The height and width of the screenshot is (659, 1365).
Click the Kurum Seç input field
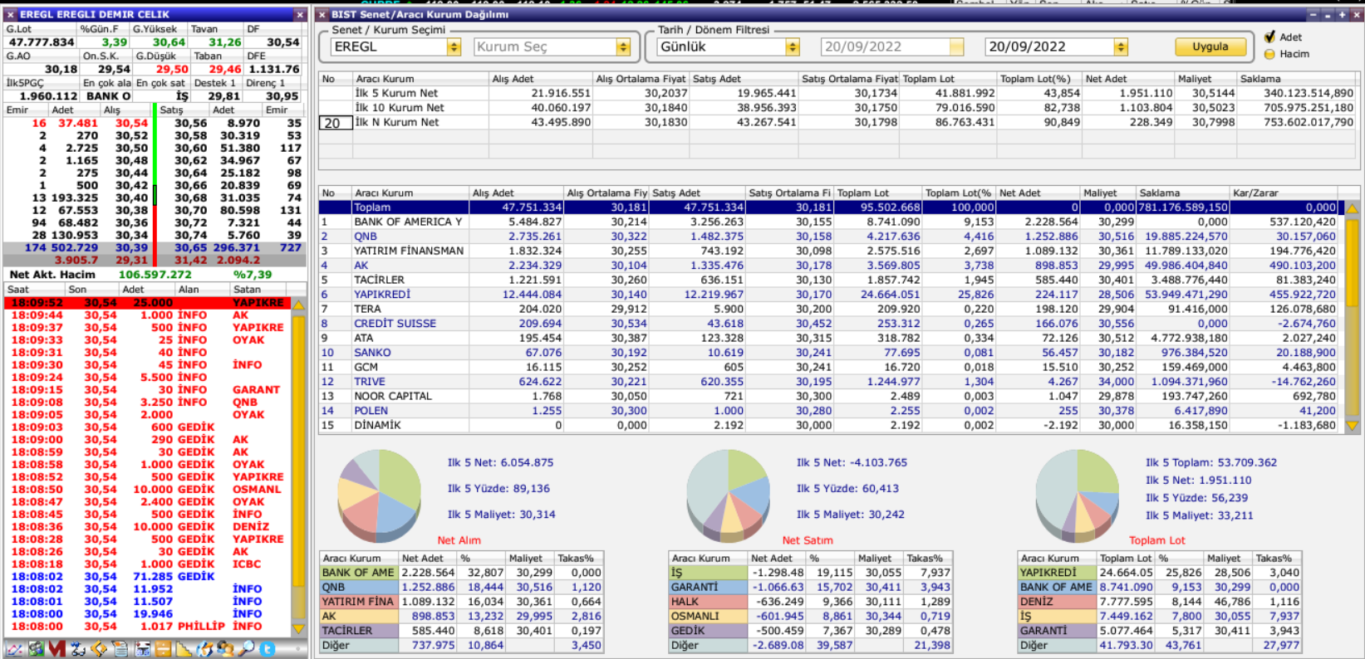[544, 47]
